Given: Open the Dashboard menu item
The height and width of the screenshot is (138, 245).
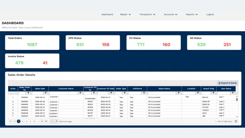Looking at the screenshot, I should tap(107, 15).
